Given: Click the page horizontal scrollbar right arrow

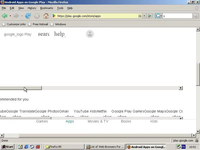Looking at the screenshot, I should 194,135.
